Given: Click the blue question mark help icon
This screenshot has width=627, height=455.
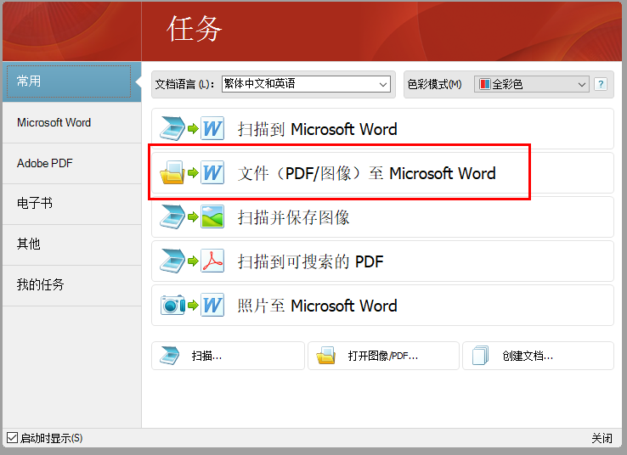Looking at the screenshot, I should pos(600,84).
